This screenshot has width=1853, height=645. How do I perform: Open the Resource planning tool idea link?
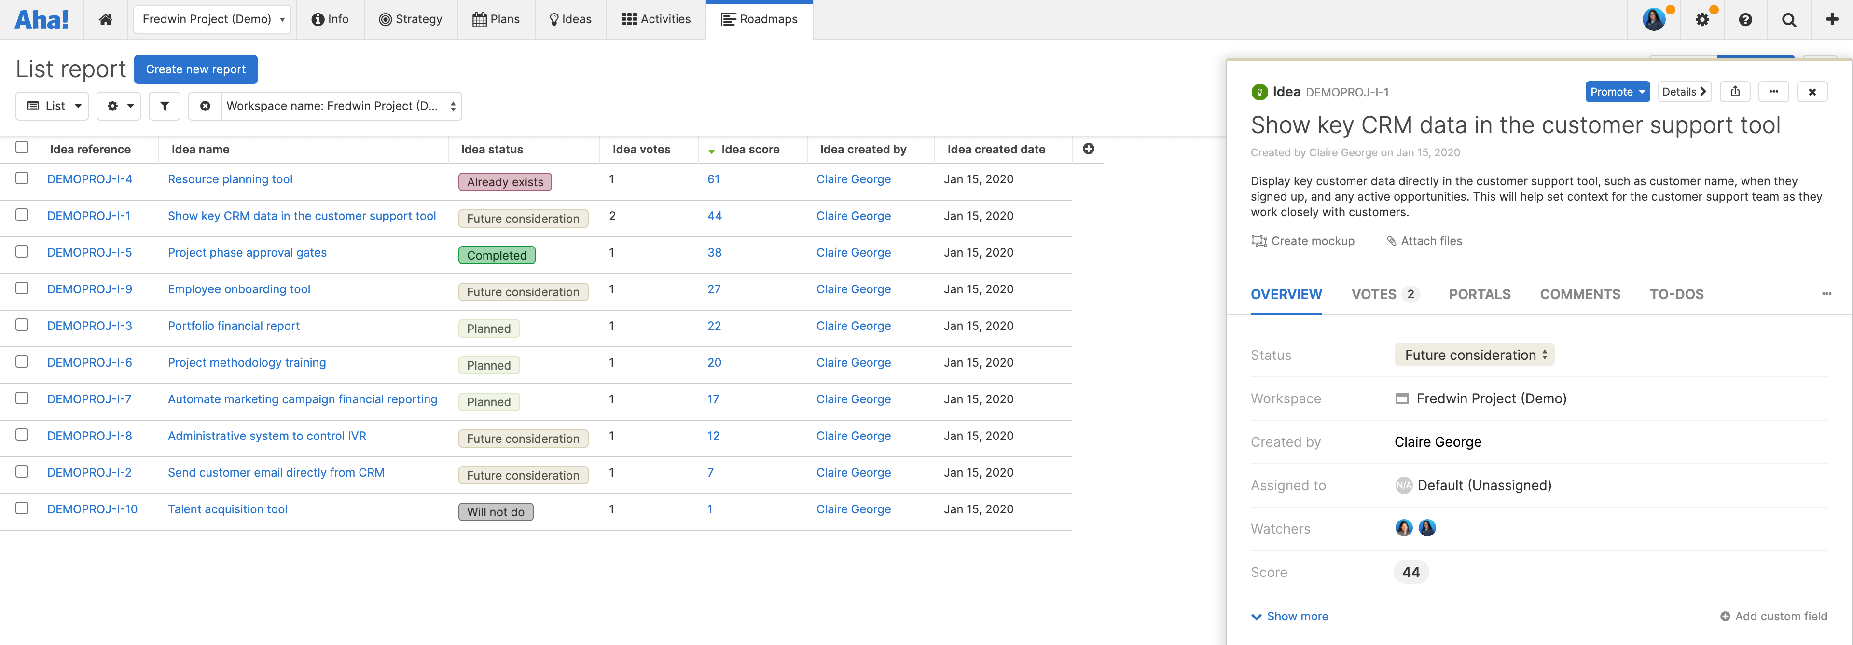[230, 179]
